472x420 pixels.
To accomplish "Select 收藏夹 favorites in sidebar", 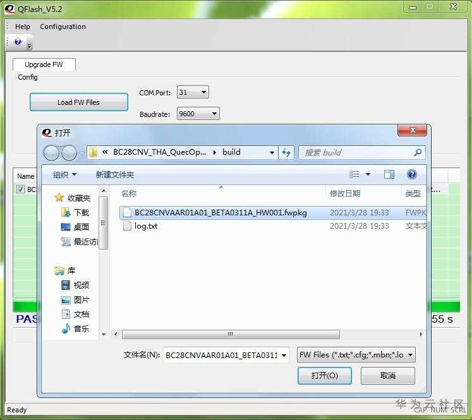I will pyautogui.click(x=73, y=198).
